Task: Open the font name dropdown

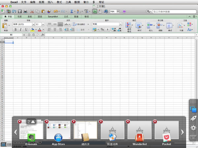Action: point(33,24)
